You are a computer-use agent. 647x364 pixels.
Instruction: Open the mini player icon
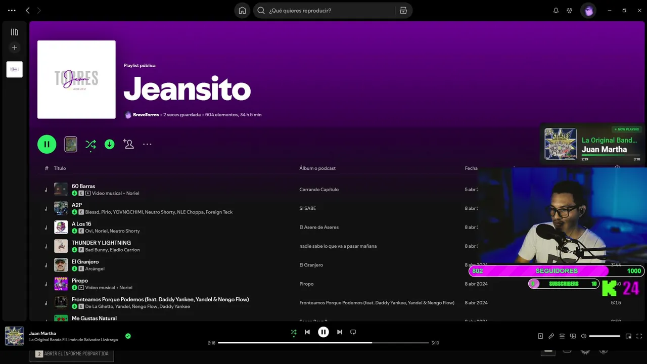click(628, 336)
